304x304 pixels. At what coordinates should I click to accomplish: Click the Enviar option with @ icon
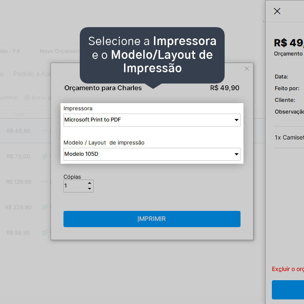tap(38, 98)
